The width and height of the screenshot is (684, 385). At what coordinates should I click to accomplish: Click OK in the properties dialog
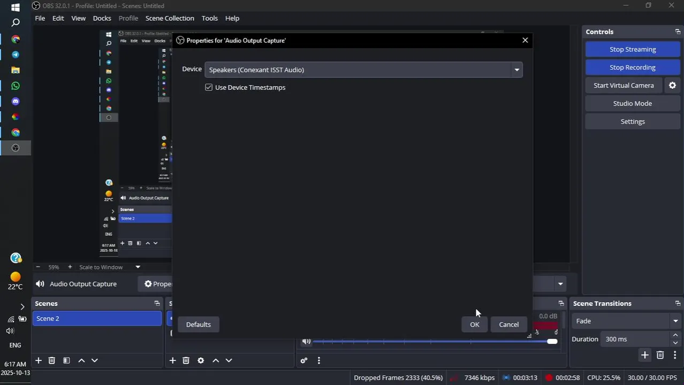[475, 325]
